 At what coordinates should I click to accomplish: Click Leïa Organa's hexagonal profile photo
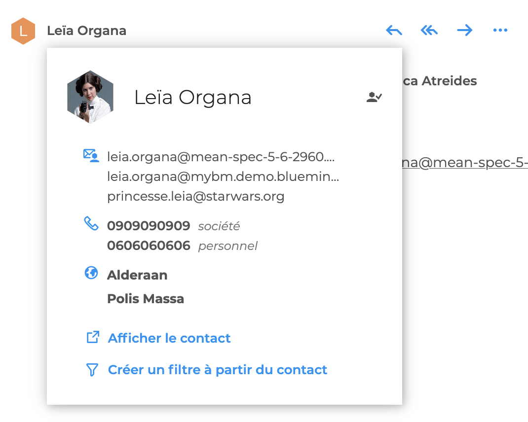pos(90,97)
